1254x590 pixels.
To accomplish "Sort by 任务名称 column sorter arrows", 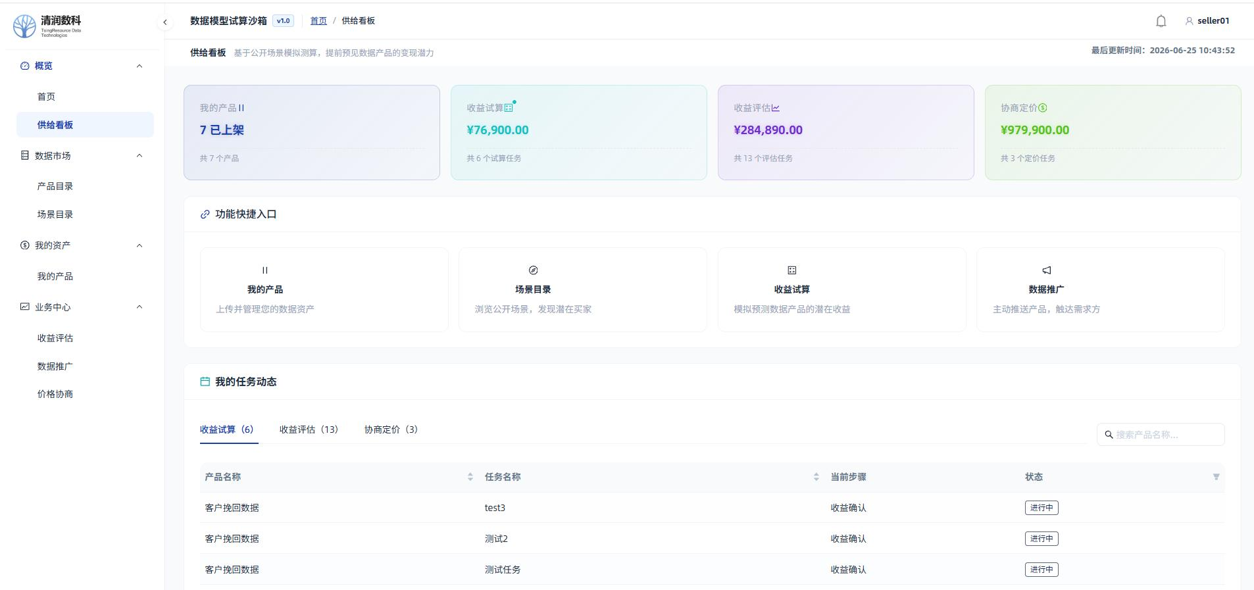I will click(x=816, y=477).
